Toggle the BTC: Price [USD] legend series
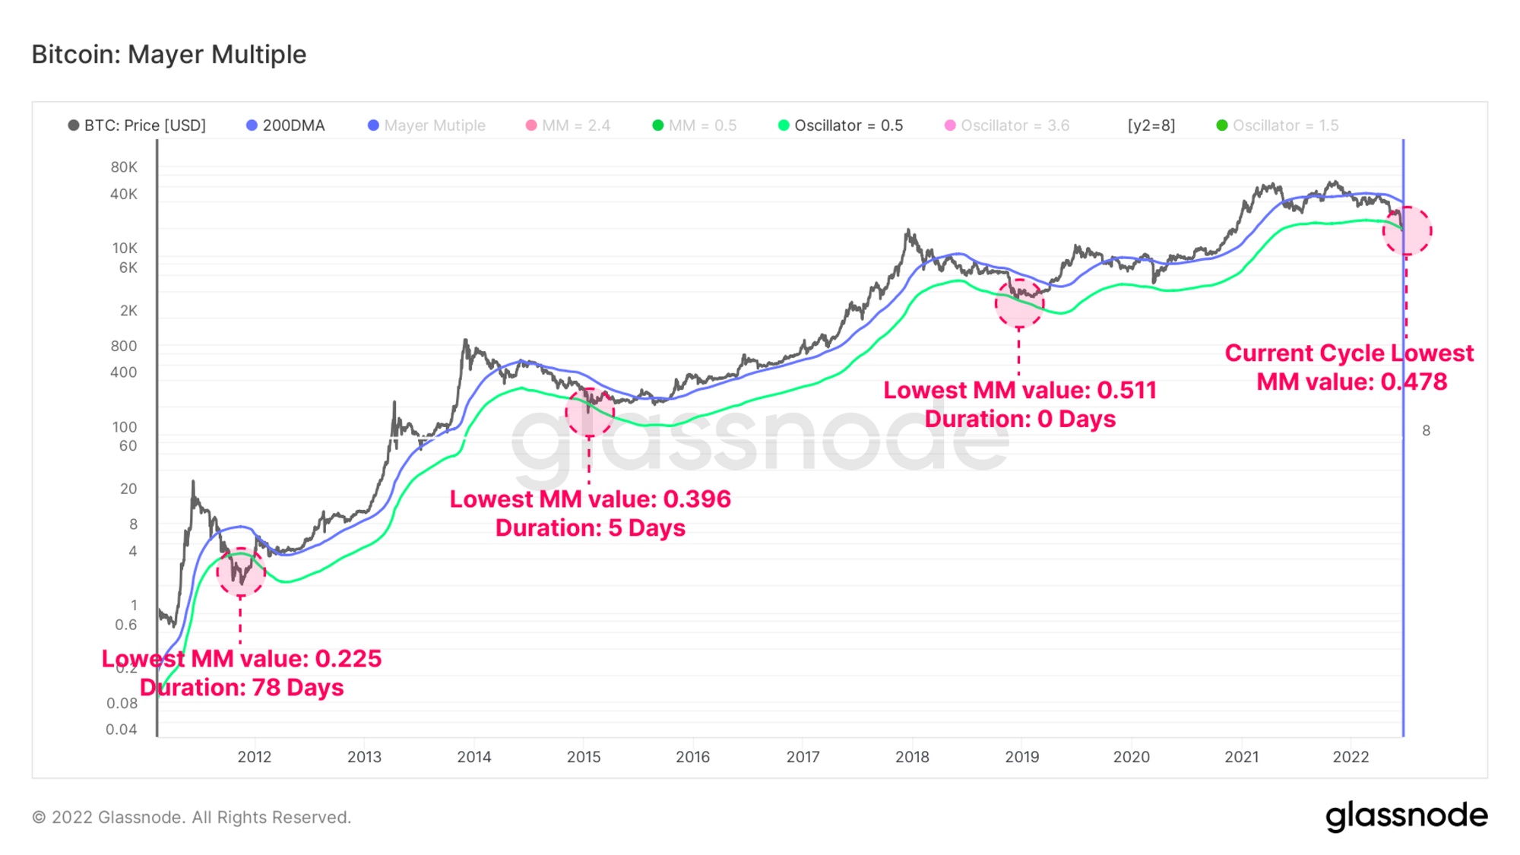 [x=138, y=125]
